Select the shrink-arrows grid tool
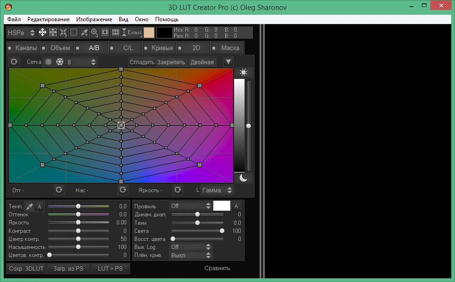 coord(63,33)
